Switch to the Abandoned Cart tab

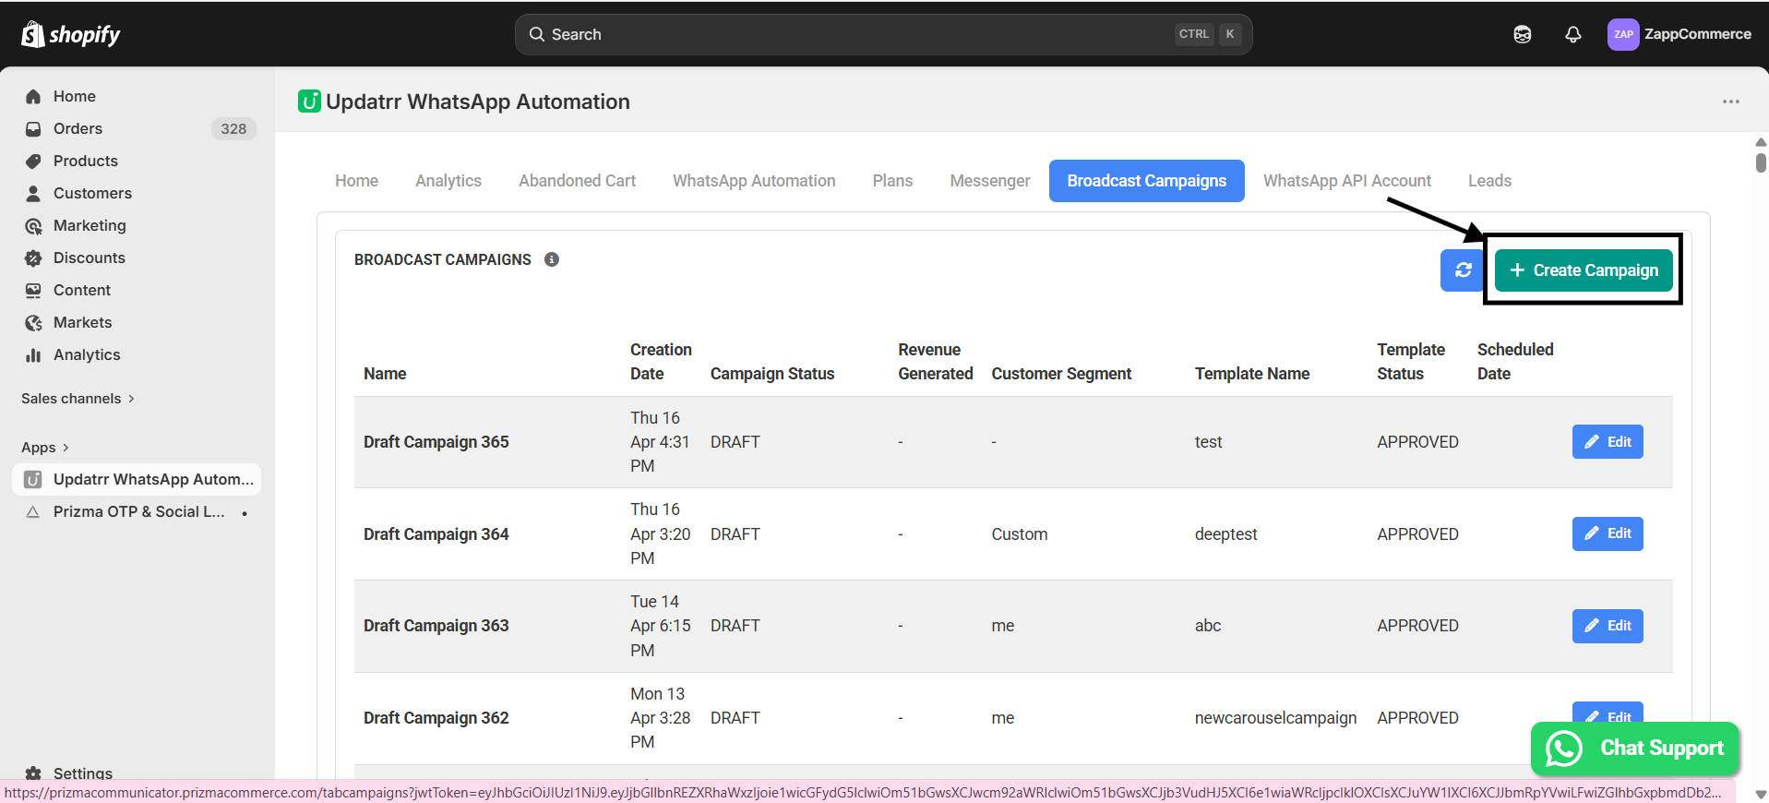click(x=577, y=181)
